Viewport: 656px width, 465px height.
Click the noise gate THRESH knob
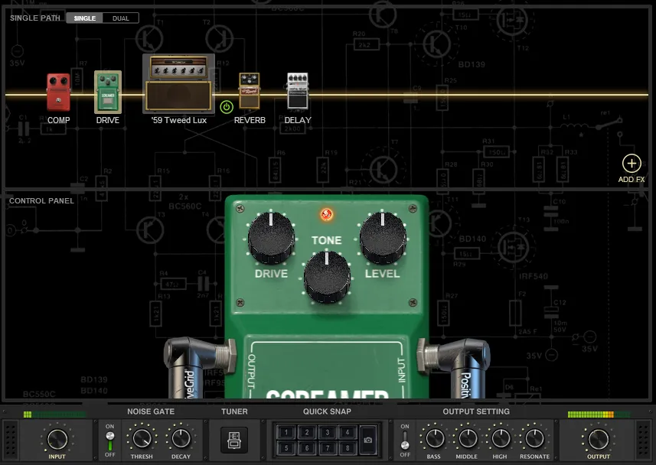[142, 439]
